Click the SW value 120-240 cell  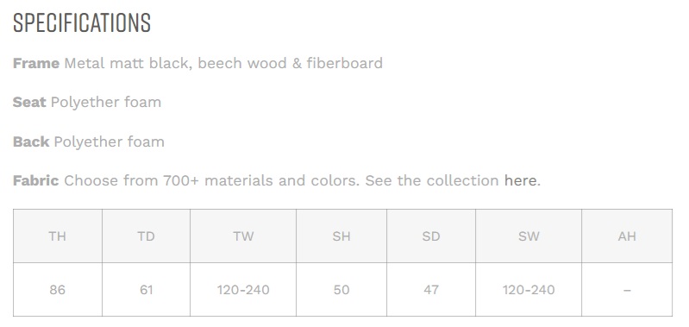[529, 290]
